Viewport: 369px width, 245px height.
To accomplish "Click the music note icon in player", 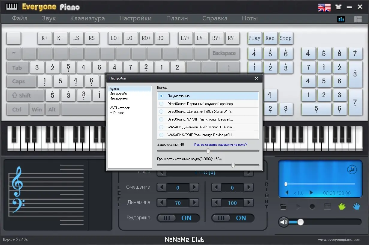I will point(352,169).
